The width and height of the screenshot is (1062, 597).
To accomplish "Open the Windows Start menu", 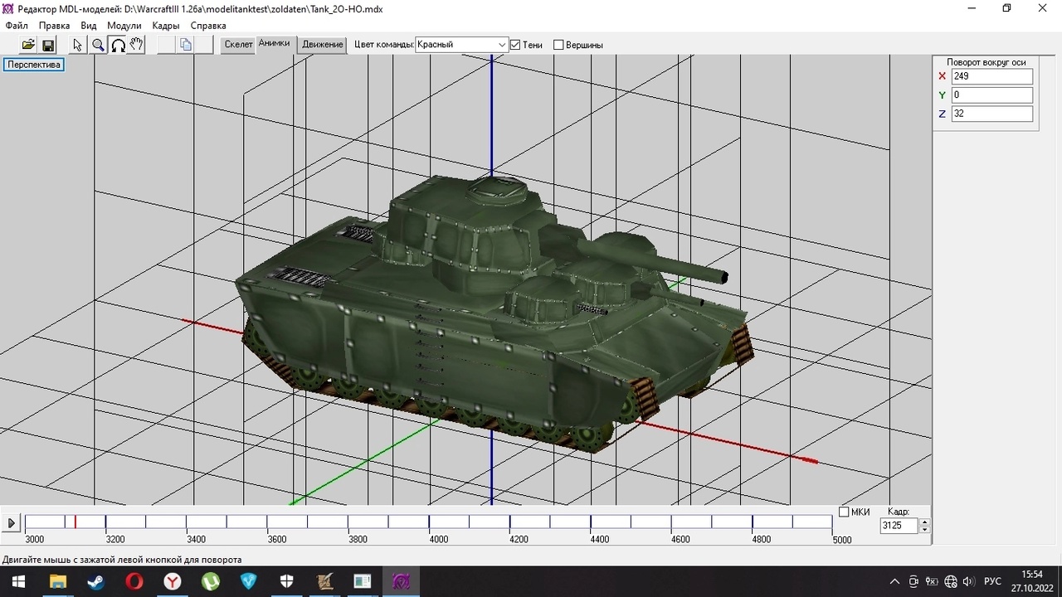I will coord(18,581).
